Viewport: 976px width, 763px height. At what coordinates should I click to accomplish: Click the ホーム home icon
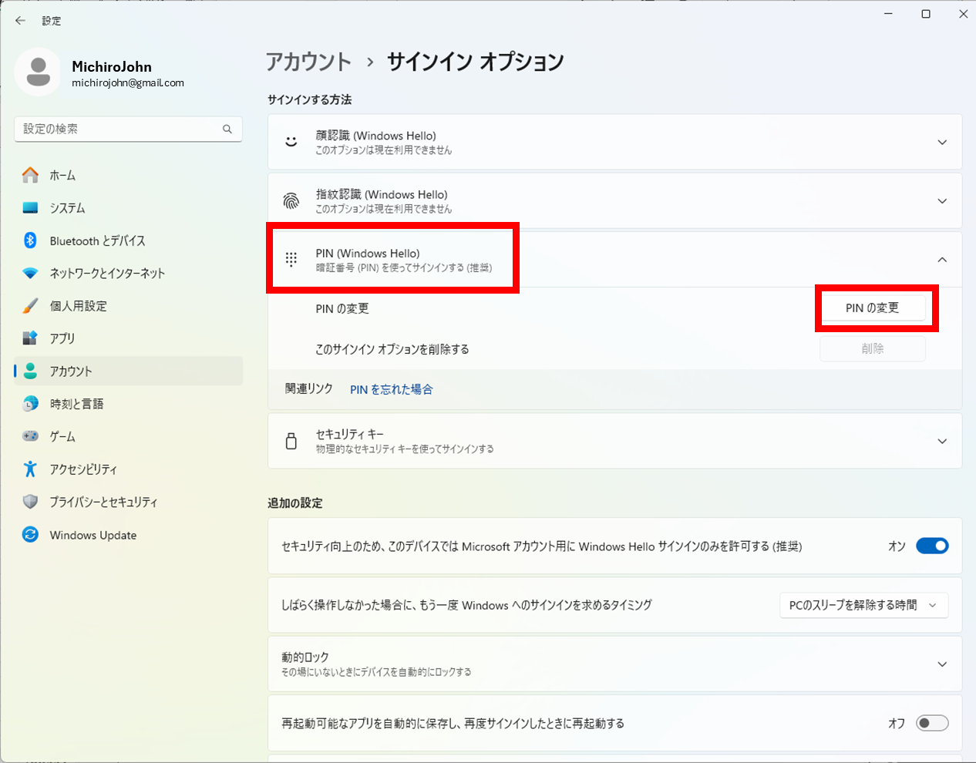click(30, 175)
